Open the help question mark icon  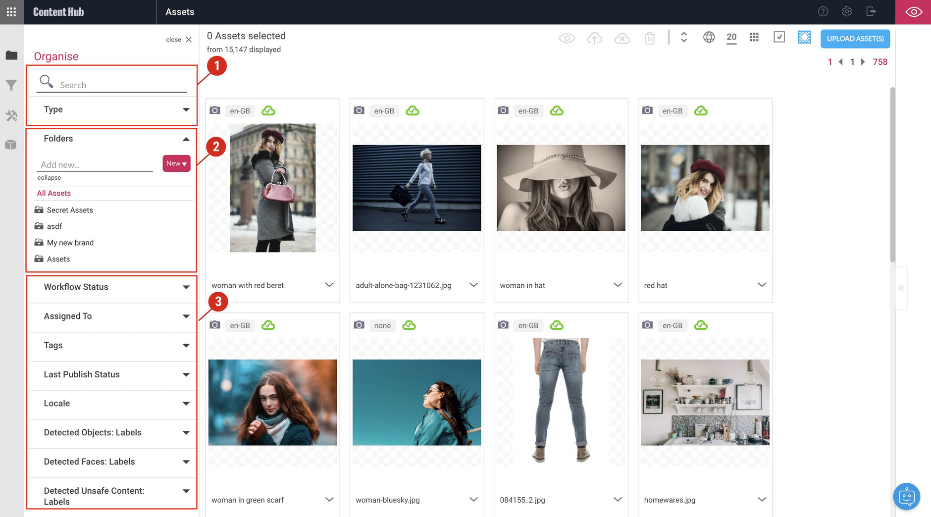[823, 11]
